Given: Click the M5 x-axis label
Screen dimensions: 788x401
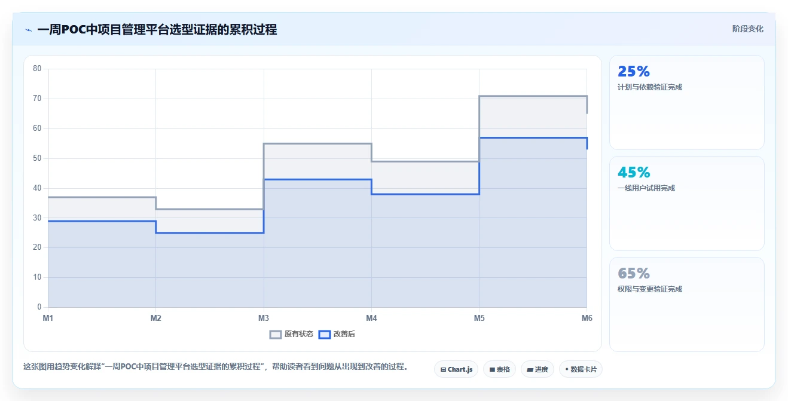Looking at the screenshot, I should pos(479,318).
